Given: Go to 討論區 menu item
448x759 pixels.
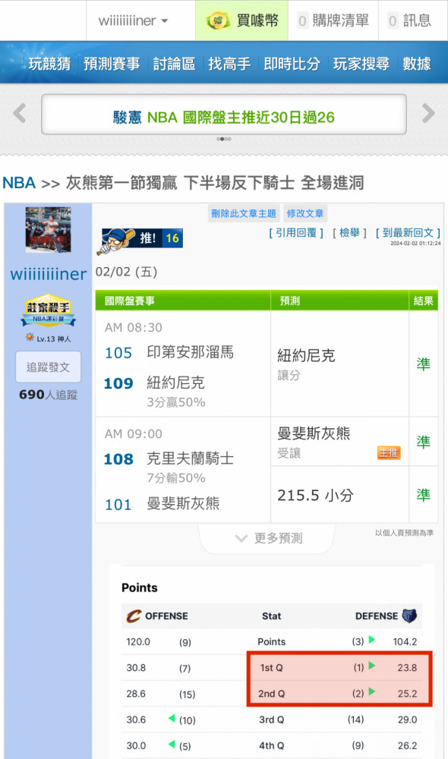Looking at the screenshot, I should pyautogui.click(x=174, y=64).
